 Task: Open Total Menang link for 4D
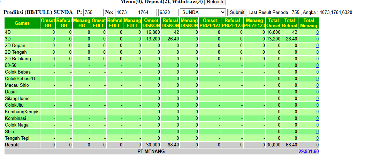pyautogui.click(x=318, y=32)
